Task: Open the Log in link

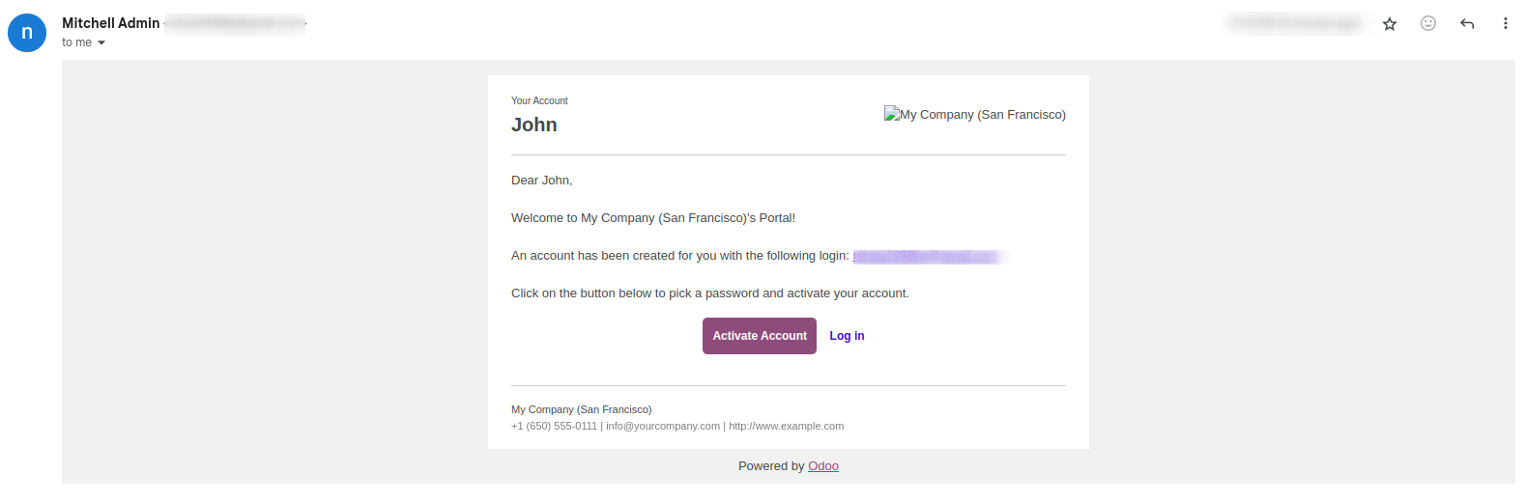Action: coord(847,336)
